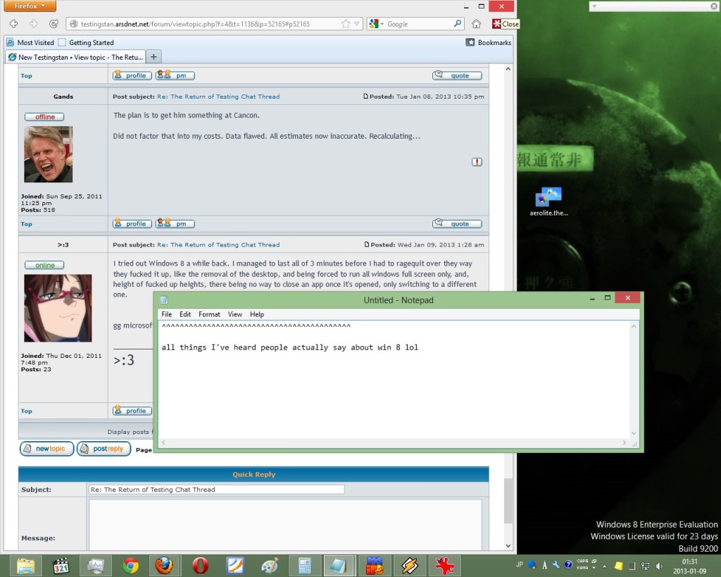Click the newtopic button

tap(46, 449)
